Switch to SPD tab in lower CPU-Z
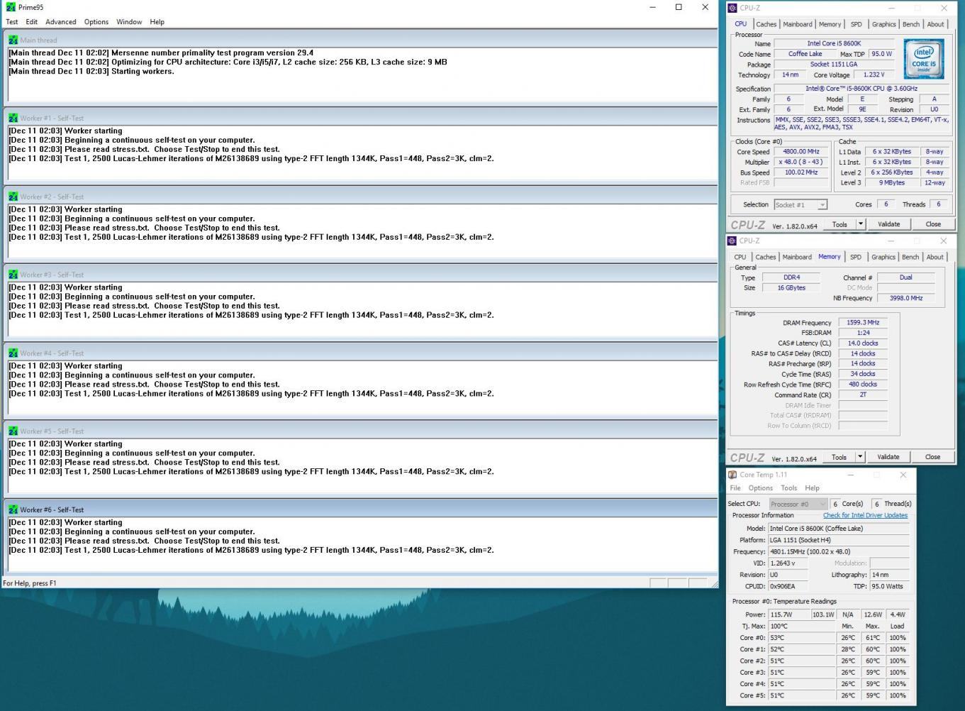Screen dimensions: 965x711 (x=856, y=257)
